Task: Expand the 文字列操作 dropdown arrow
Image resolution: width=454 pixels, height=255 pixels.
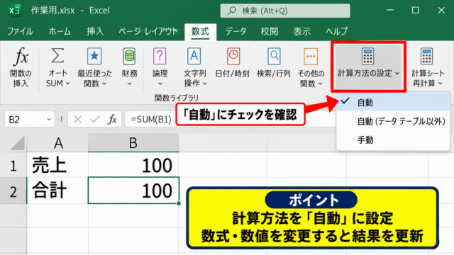Action: (205, 84)
